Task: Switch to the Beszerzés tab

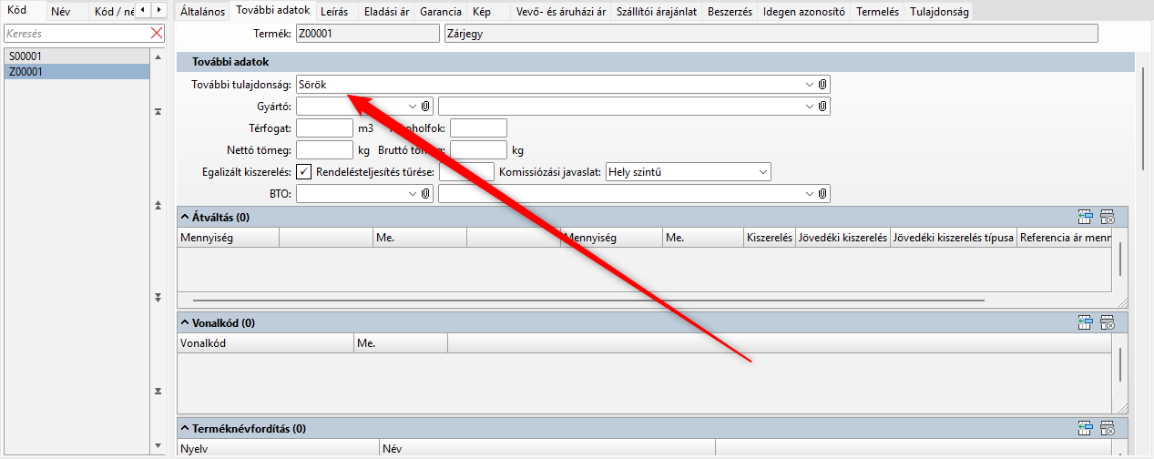Action: point(730,12)
